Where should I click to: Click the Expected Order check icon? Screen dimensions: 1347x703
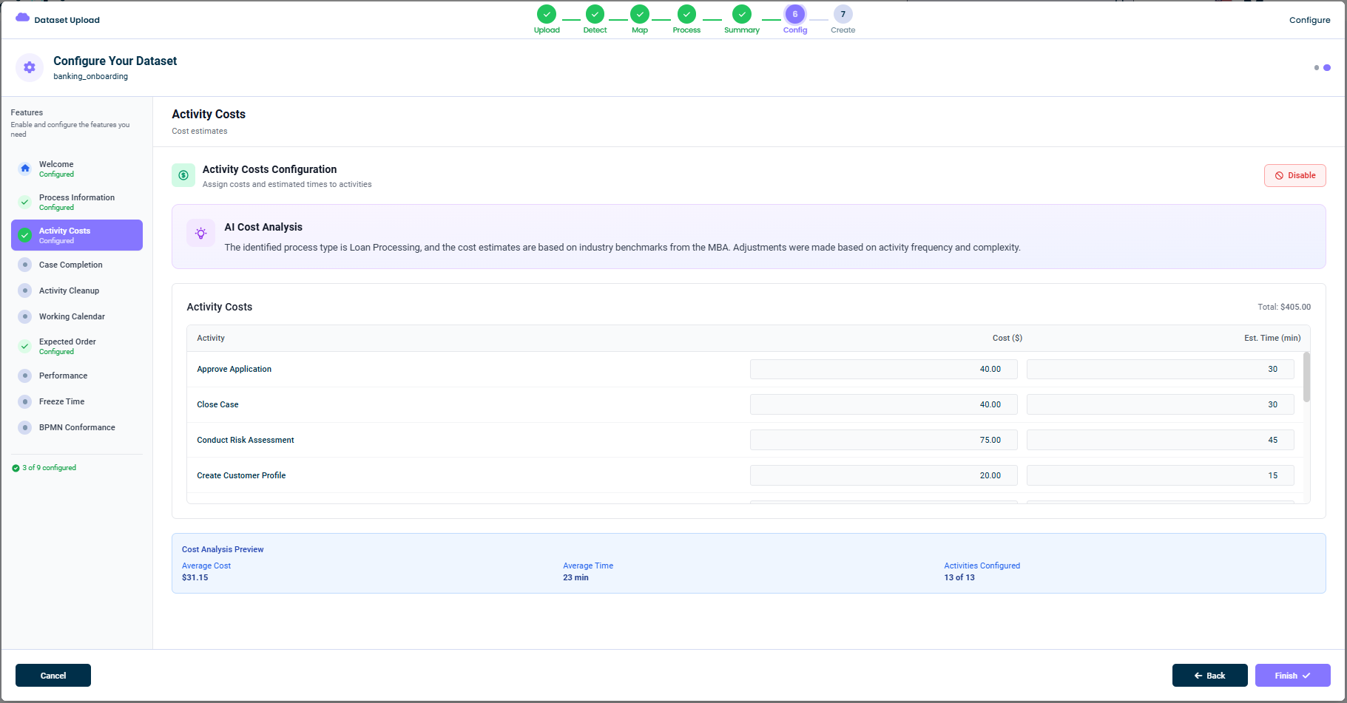point(25,346)
